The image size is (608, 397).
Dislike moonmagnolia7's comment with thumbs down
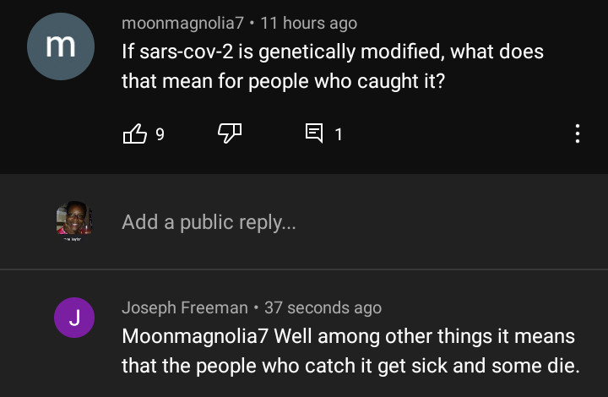coord(230,133)
